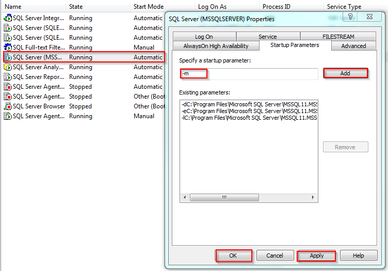This screenshot has height=271, width=388.
Task: Click the dialog's help question mark icon
Action: click(x=350, y=17)
